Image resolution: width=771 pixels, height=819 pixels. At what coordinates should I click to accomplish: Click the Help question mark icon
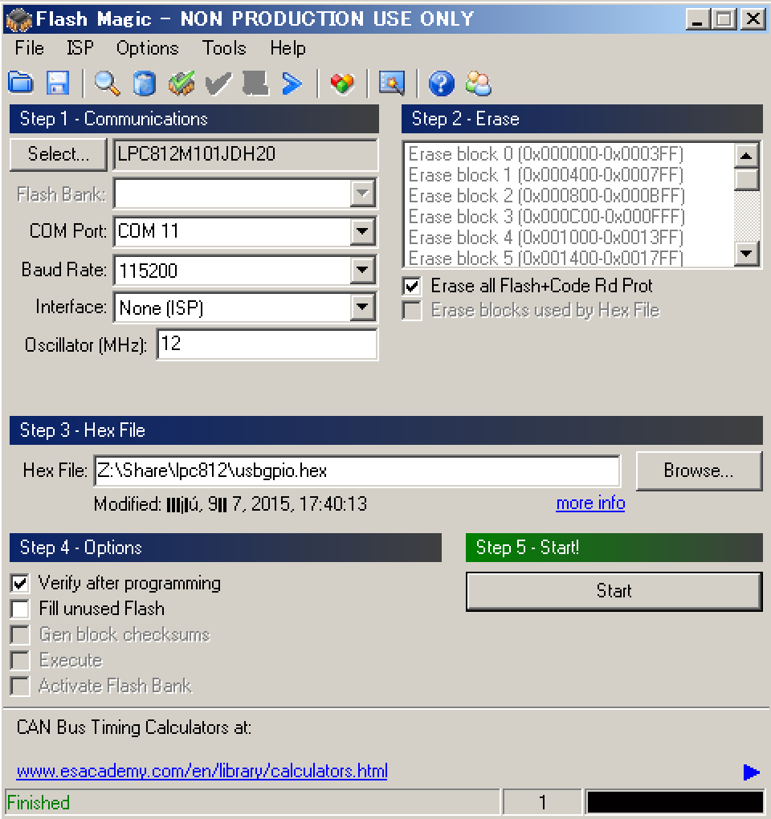[x=441, y=83]
